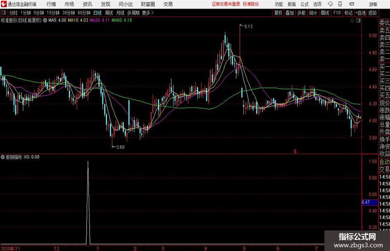This screenshot has width=390, height=251.
Task: Click the MA60: 4.19 label
Action: pyautogui.click(x=122, y=20)
